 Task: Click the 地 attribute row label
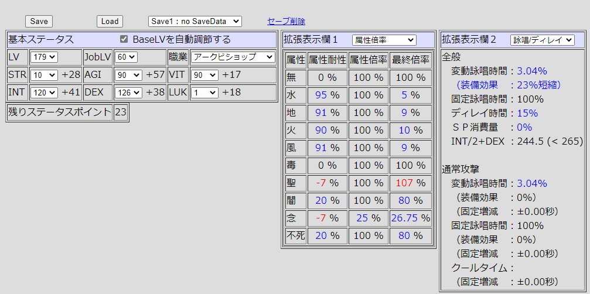tap(291, 113)
